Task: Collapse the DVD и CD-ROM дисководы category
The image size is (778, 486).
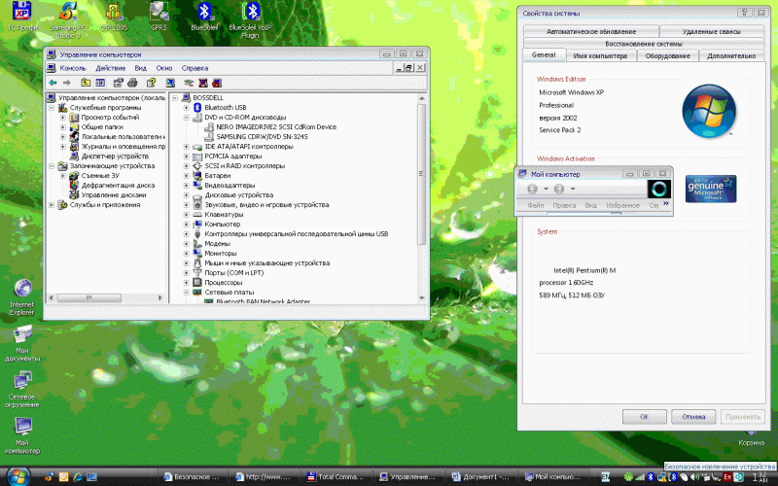Action: pyautogui.click(x=187, y=118)
